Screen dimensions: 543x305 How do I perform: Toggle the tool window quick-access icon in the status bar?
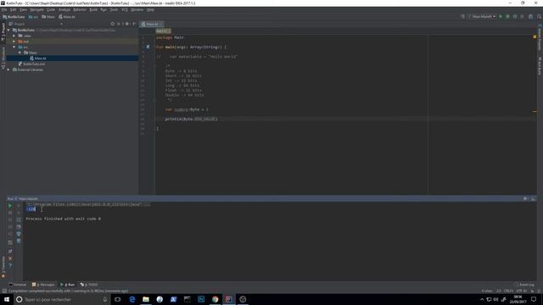tap(3, 291)
